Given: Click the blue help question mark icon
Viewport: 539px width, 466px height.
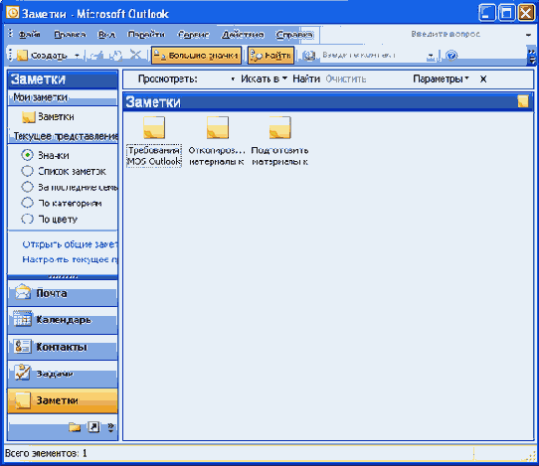Looking at the screenshot, I should pyautogui.click(x=451, y=56).
